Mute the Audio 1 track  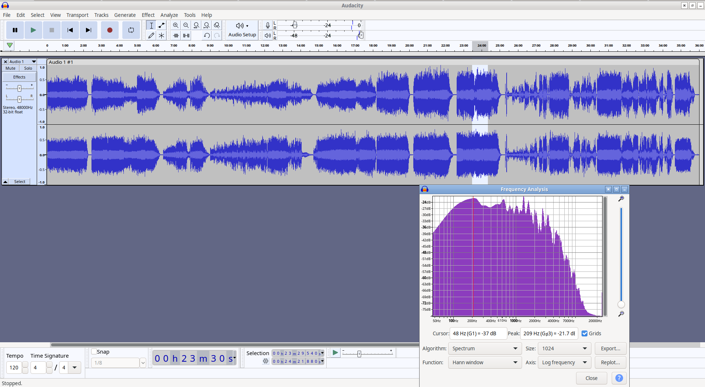point(11,68)
